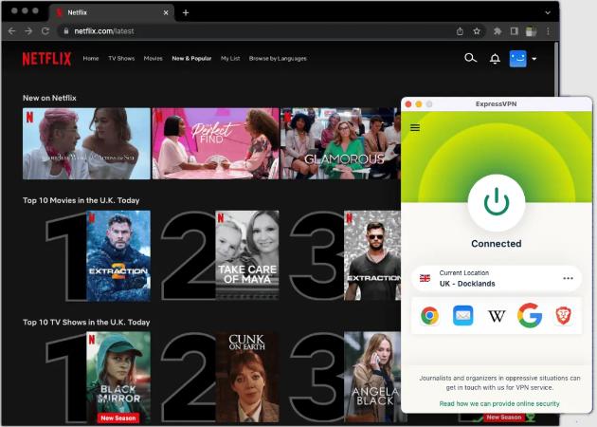Open the Wikipedia shortcut icon
597x427 pixels.
tap(497, 316)
